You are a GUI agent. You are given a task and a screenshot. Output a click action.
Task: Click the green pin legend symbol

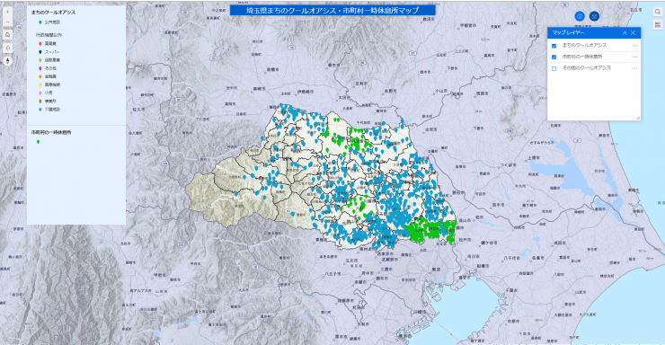tap(38, 142)
